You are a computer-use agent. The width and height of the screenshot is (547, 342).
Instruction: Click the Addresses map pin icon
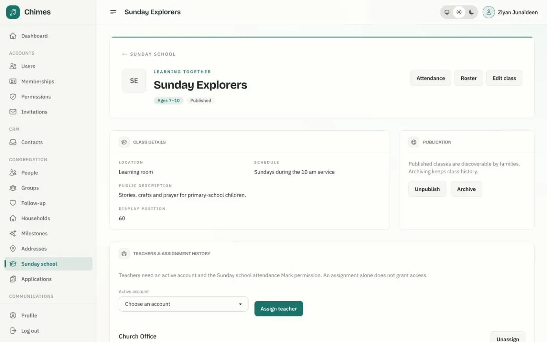click(13, 249)
